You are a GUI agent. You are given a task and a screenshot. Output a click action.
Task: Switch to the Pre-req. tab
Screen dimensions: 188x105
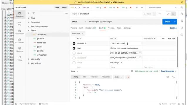click(x=111, y=28)
